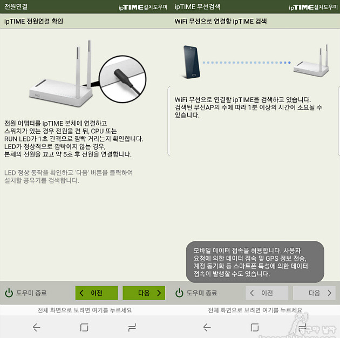Tap small router illustration on wireless search screen
This screenshot has height=338, width=340.
(x=311, y=60)
